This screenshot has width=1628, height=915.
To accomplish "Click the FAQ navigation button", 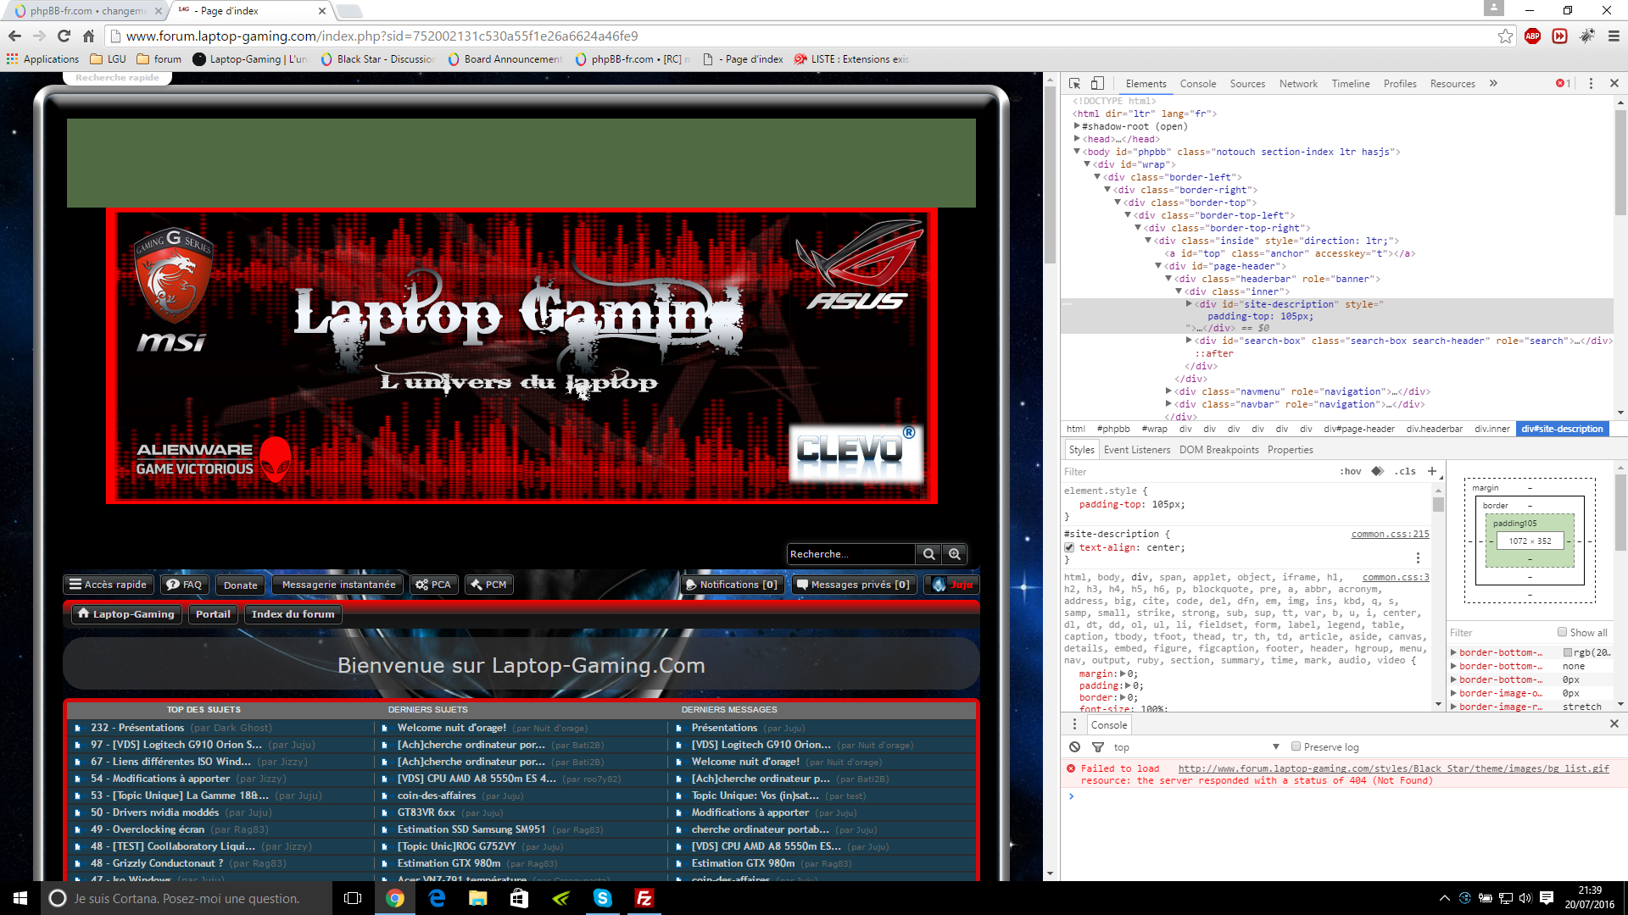I will coord(184,585).
